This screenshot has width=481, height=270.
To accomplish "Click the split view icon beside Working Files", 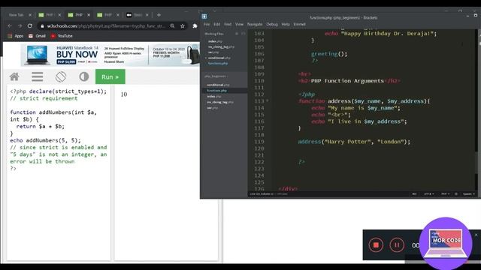I will coord(244,34).
